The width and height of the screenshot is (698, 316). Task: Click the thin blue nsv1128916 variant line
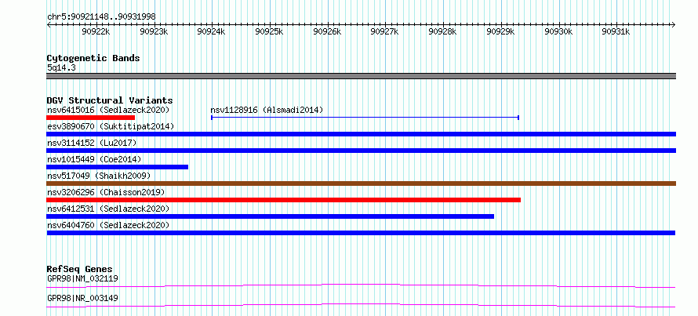click(365, 118)
